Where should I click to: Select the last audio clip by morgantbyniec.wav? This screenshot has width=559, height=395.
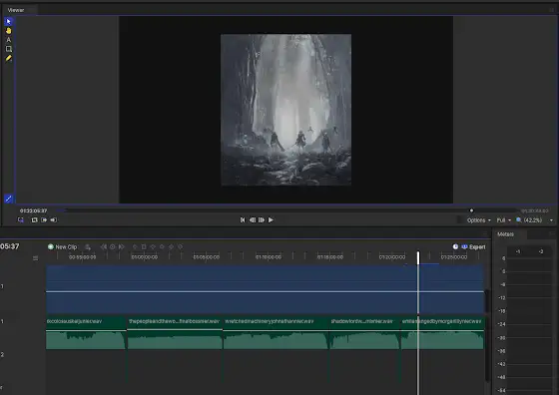(442, 333)
